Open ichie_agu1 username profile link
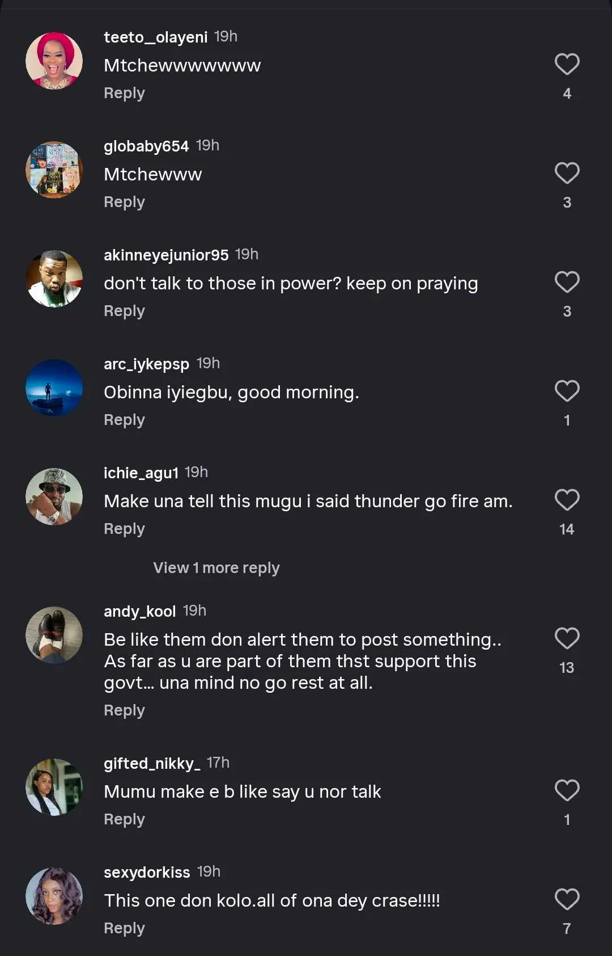 point(141,473)
